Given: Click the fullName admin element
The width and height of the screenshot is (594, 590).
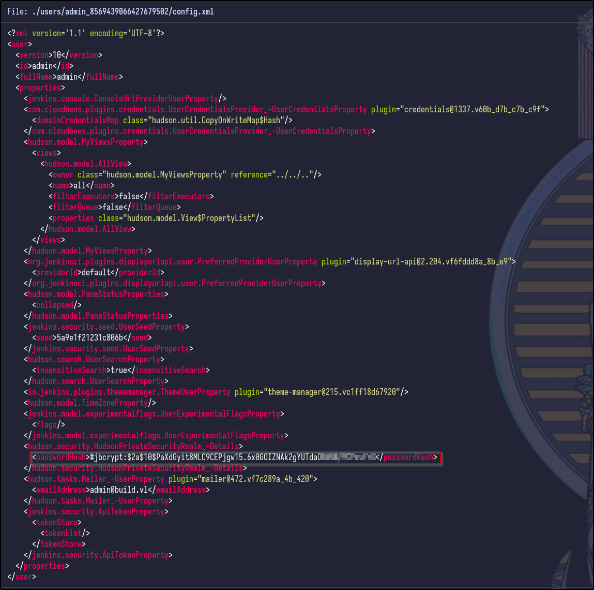Looking at the screenshot, I should coord(69,77).
